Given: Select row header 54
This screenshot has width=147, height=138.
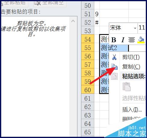Looking at the screenshot, I should (x=88, y=39).
